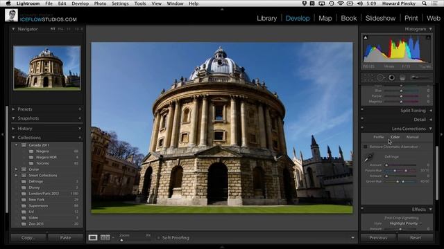444x249 pixels.
Task: Adjust the Magenta color slider
Action: coord(401,102)
